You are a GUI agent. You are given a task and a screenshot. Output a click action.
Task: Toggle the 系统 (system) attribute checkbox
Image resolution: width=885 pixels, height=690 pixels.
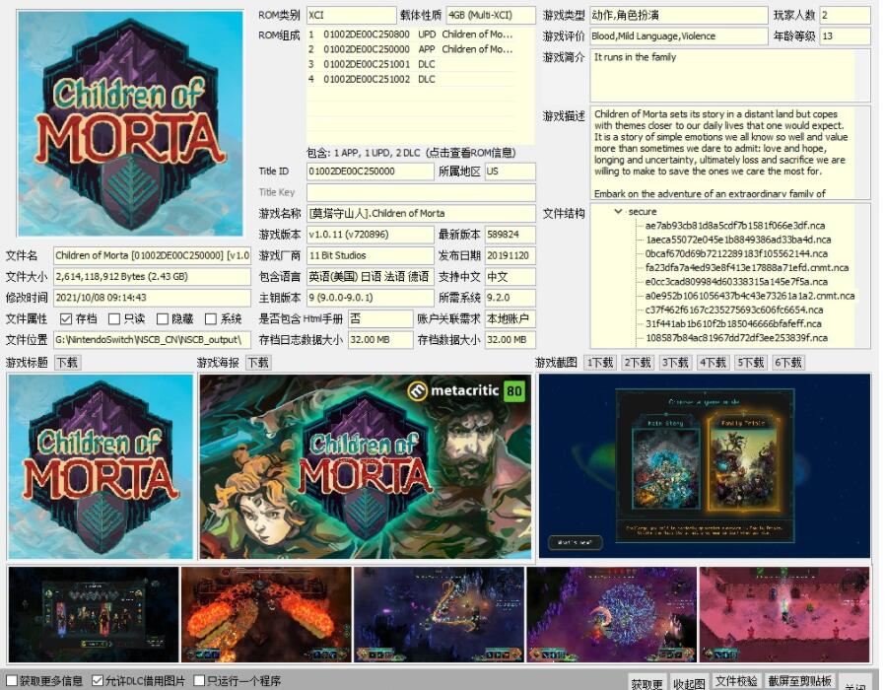tap(211, 319)
